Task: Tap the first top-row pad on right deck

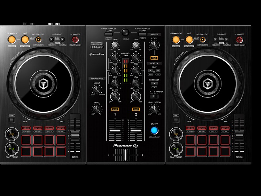Action: tap(190, 140)
